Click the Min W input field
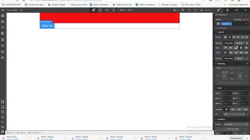250x140 pixels. 227,98
